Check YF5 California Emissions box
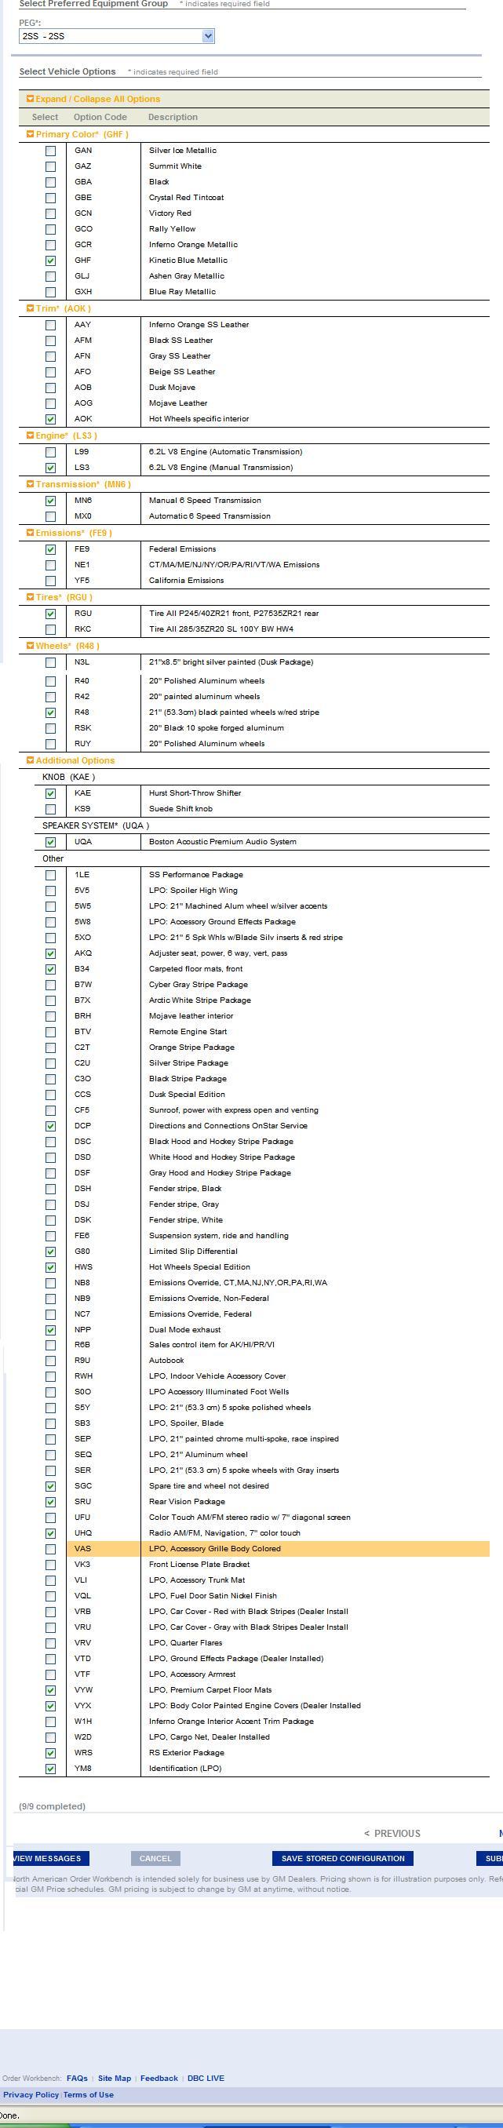Image resolution: width=503 pixels, height=2128 pixels. [50, 581]
